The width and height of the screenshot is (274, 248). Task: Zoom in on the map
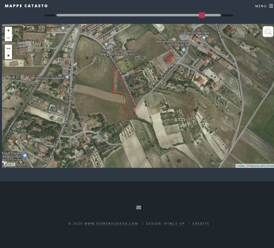click(x=8, y=30)
